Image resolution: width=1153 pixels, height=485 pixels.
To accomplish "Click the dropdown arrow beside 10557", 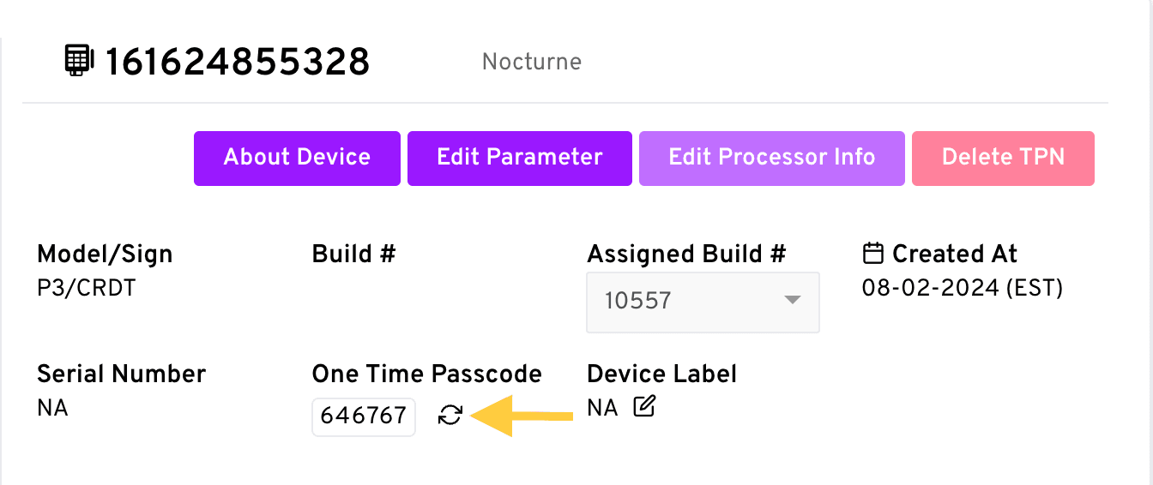I will point(792,301).
